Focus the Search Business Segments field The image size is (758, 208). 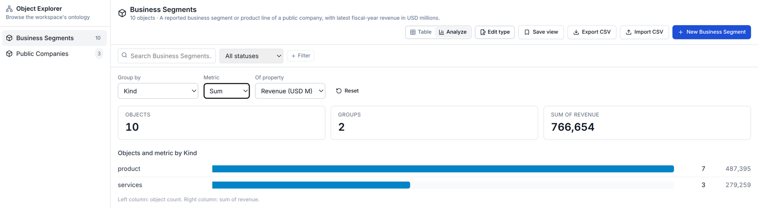click(x=167, y=56)
